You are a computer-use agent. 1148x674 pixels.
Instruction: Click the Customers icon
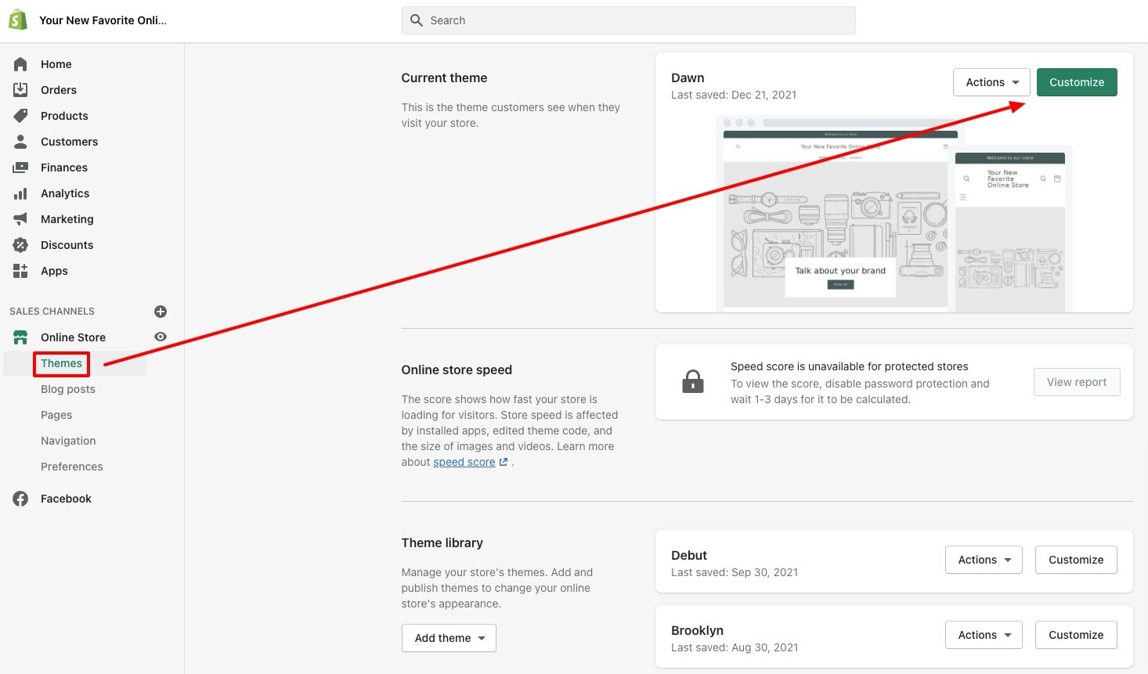click(20, 141)
